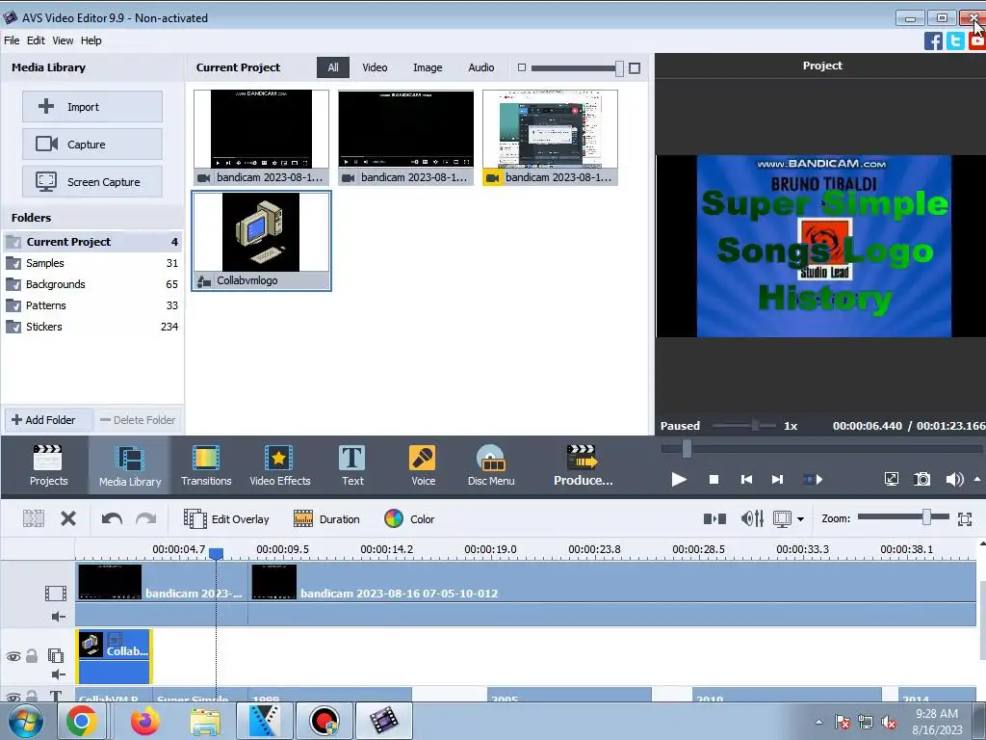Move the preview playback seek slider
The width and height of the screenshot is (986, 740).
pos(687,449)
